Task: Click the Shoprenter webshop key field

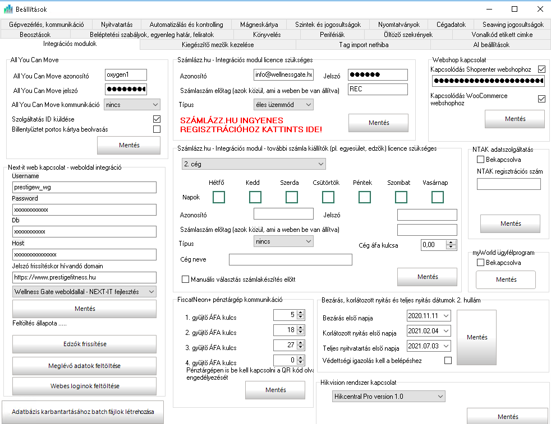Action: [488, 81]
